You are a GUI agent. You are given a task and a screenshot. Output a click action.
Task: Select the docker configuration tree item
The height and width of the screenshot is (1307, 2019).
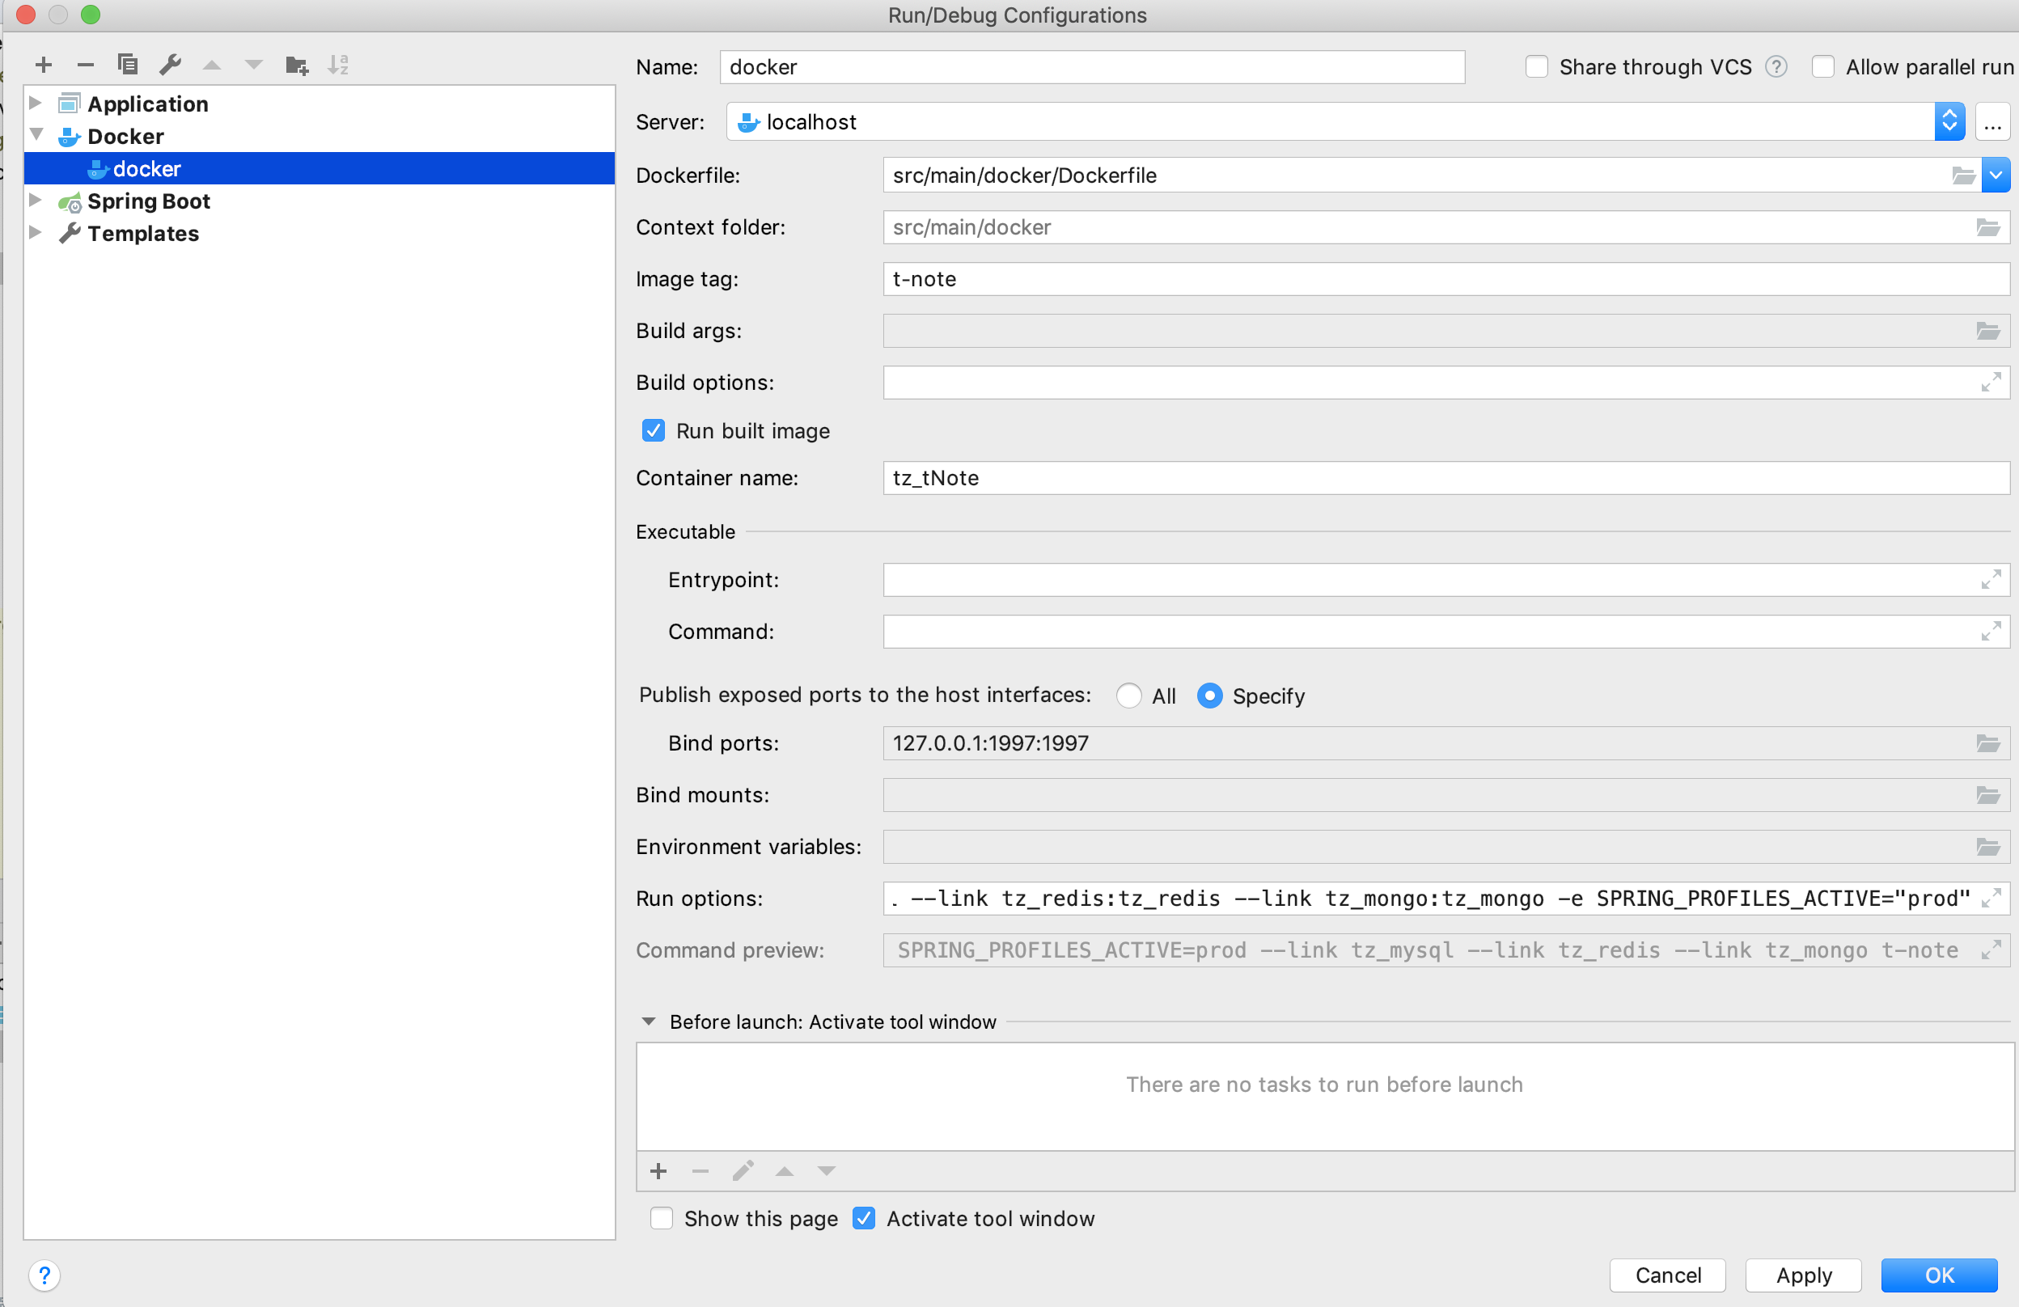(146, 169)
